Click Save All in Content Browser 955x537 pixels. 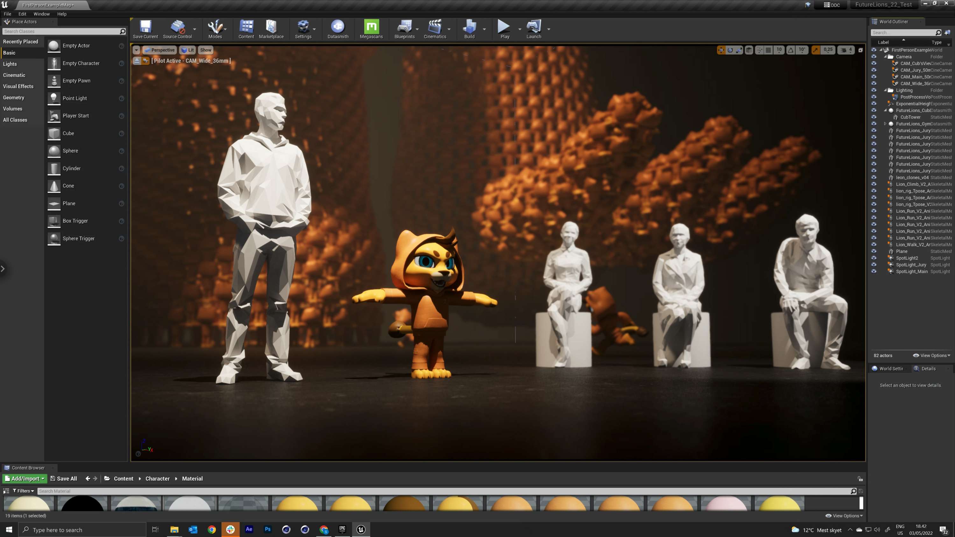click(x=63, y=478)
